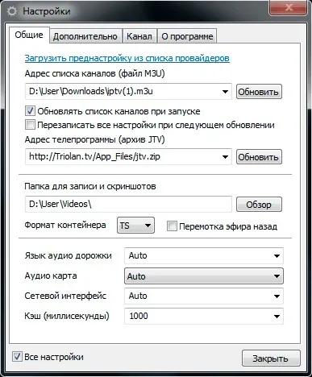This screenshot has width=312, height=377.
Task: Expand the M3U channel list address dropdown
Action: tap(225, 92)
